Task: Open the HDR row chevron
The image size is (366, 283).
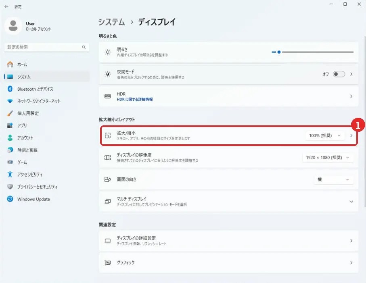Action: click(x=351, y=96)
